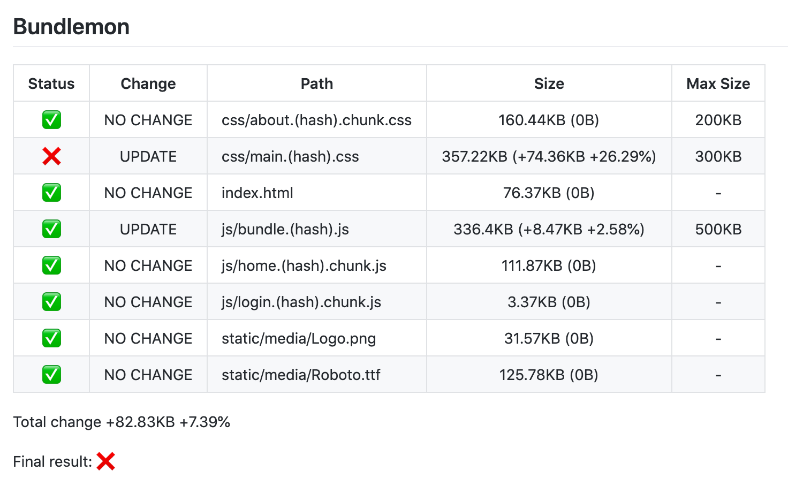This screenshot has height=486, width=788.
Task: Click the Max Size column header
Action: tap(718, 83)
